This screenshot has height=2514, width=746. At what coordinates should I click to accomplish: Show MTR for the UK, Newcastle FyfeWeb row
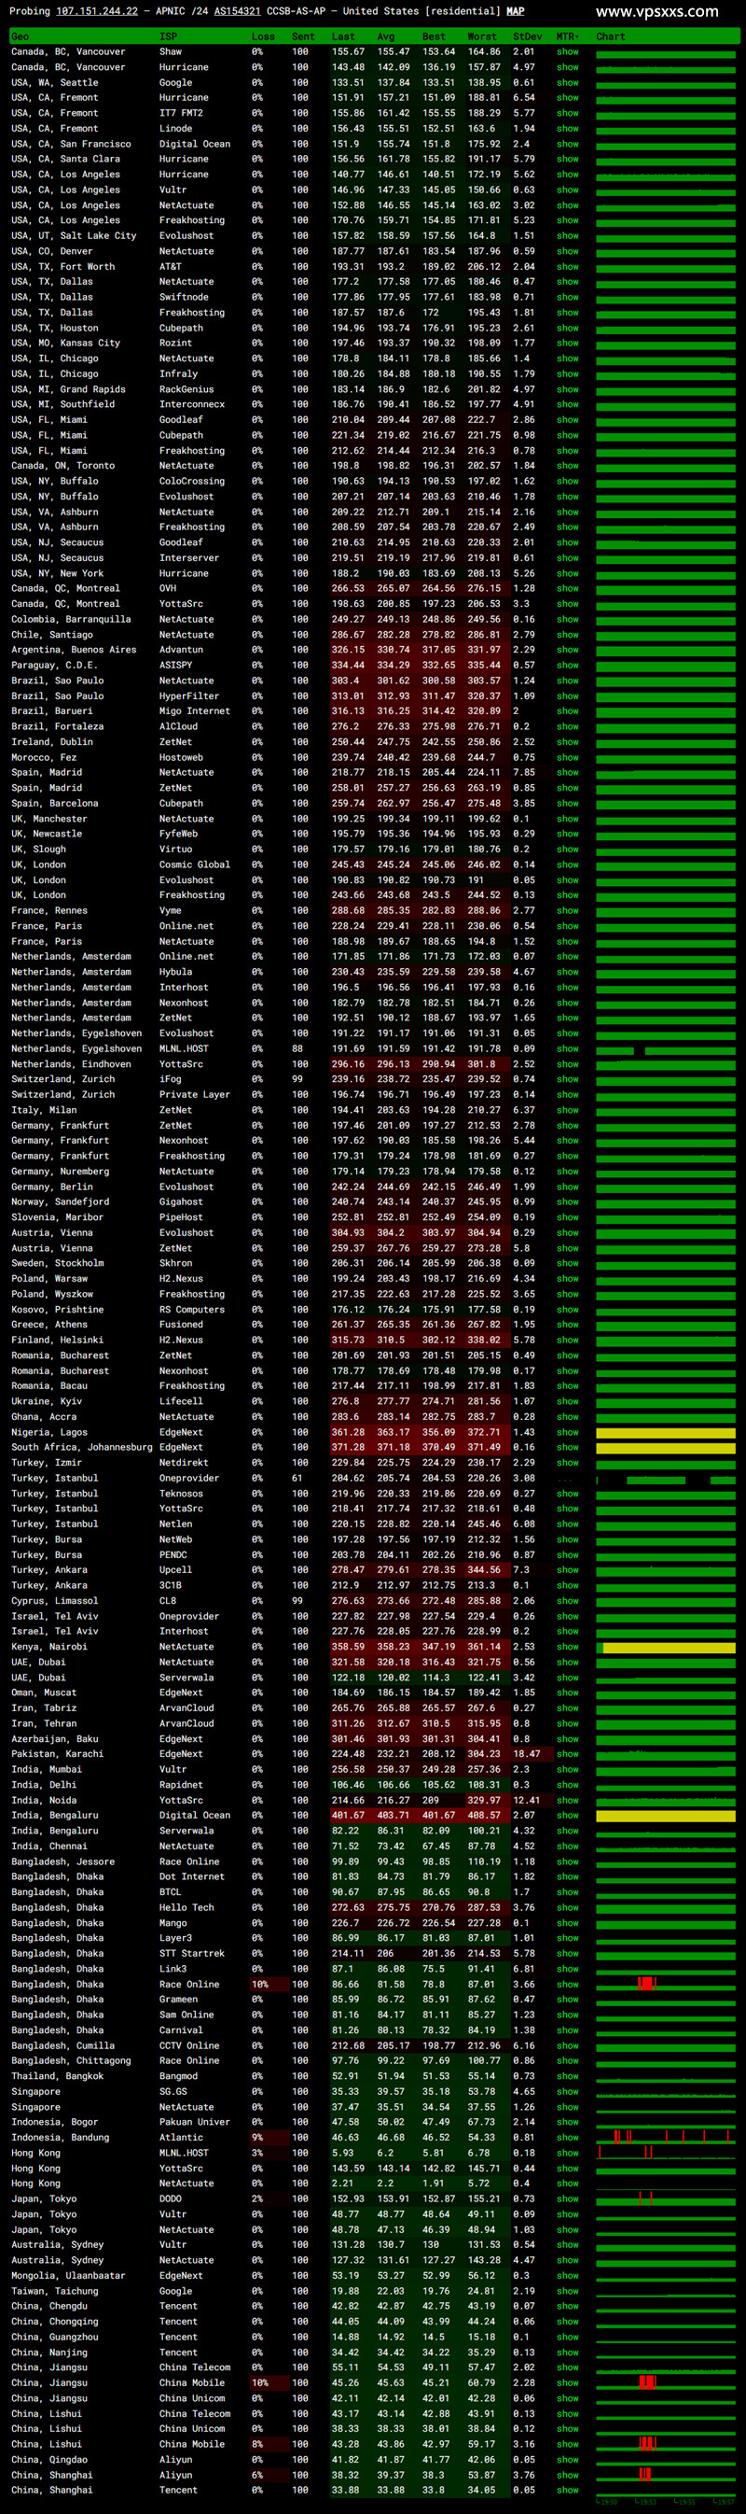tap(568, 834)
